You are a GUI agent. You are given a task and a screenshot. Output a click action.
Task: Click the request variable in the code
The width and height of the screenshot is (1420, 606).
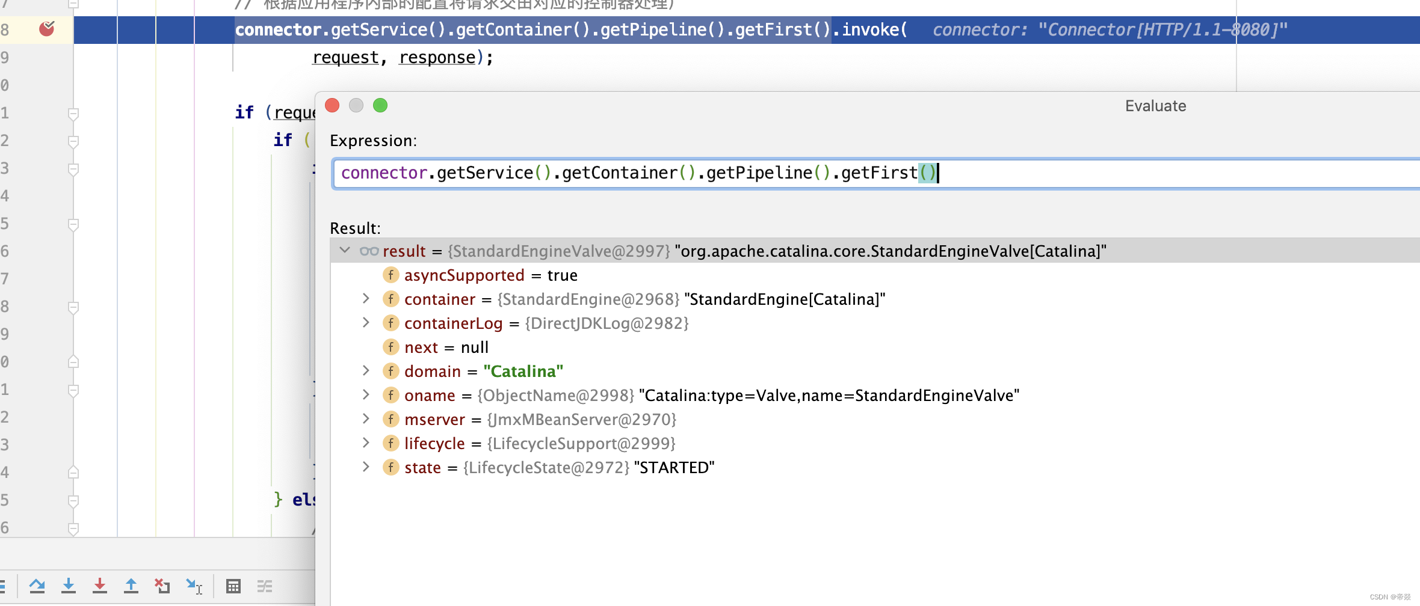click(345, 58)
